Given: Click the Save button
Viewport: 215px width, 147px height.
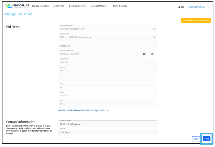Looking at the screenshot, I should (x=207, y=139).
